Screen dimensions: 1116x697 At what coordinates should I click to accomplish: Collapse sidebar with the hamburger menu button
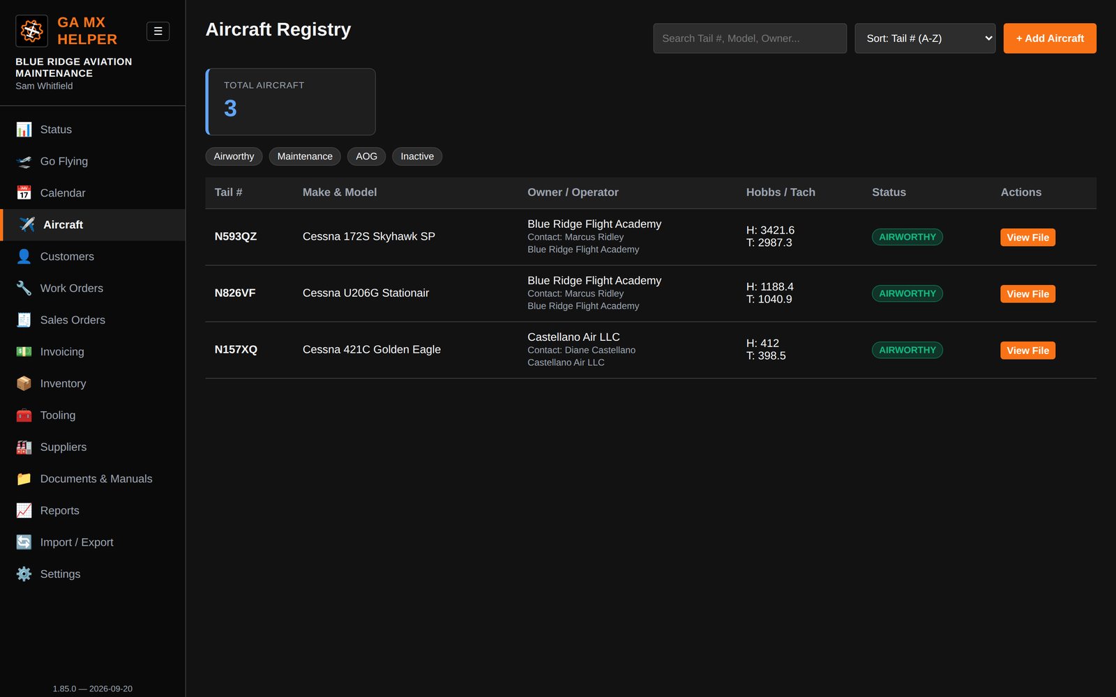click(x=158, y=31)
